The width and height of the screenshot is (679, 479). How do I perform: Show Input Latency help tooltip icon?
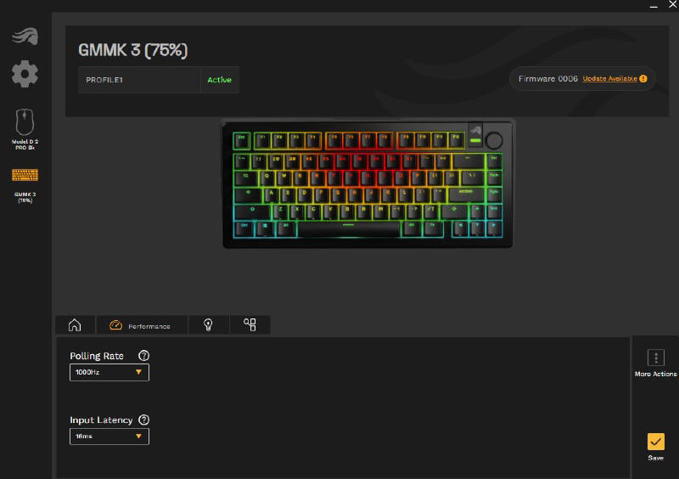(143, 420)
